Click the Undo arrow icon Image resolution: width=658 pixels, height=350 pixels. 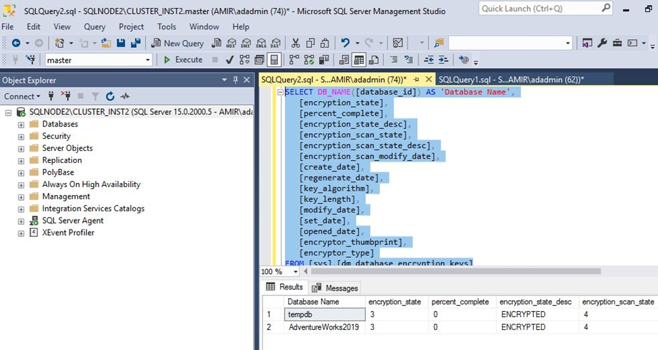click(346, 43)
